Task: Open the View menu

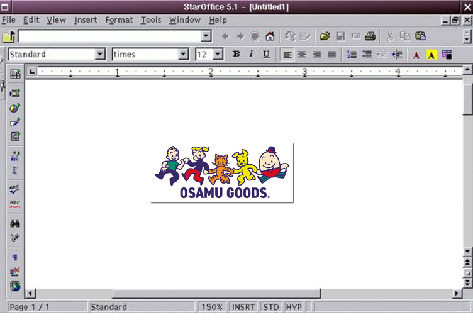Action: coord(56,20)
